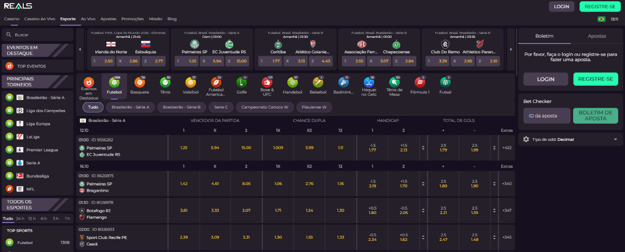The image size is (625, 252).
Task: Expand total goals options for Botafogo vs Flamengo
Action: 494,210
